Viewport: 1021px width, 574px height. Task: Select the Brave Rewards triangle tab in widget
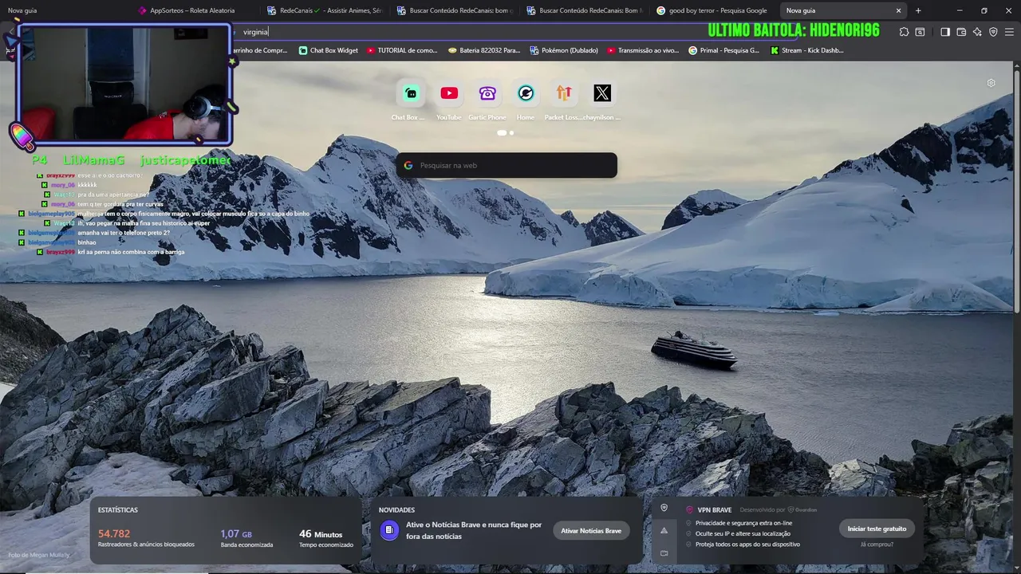click(664, 530)
